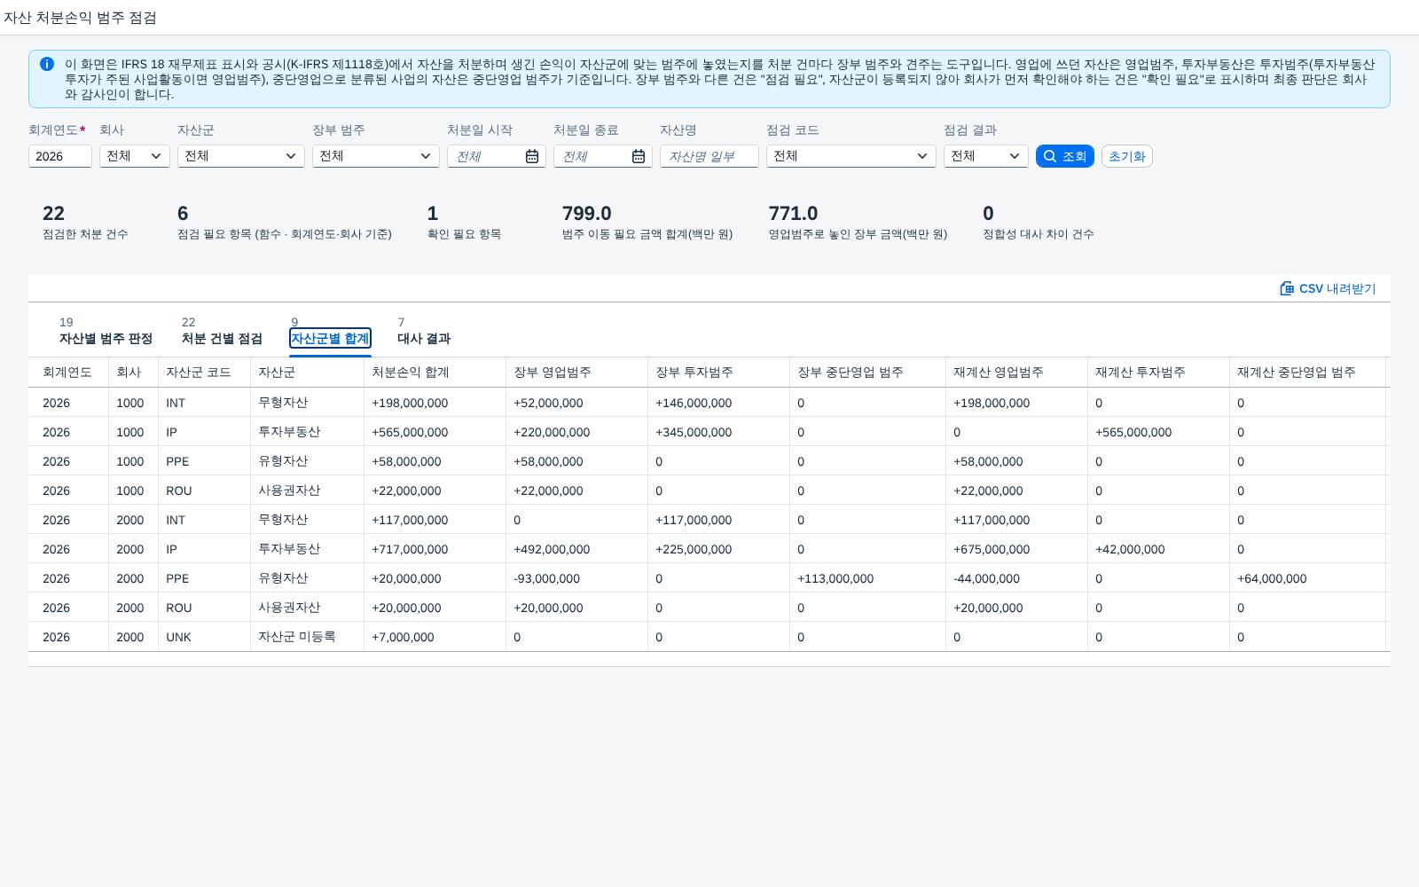Image resolution: width=1419 pixels, height=887 pixels.
Task: Click the 자산명 search input field
Action: (x=709, y=156)
